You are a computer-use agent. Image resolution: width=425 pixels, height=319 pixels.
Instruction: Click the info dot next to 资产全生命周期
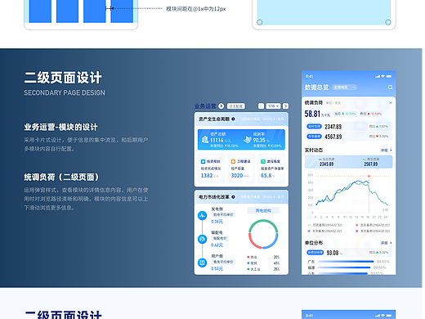click(233, 119)
